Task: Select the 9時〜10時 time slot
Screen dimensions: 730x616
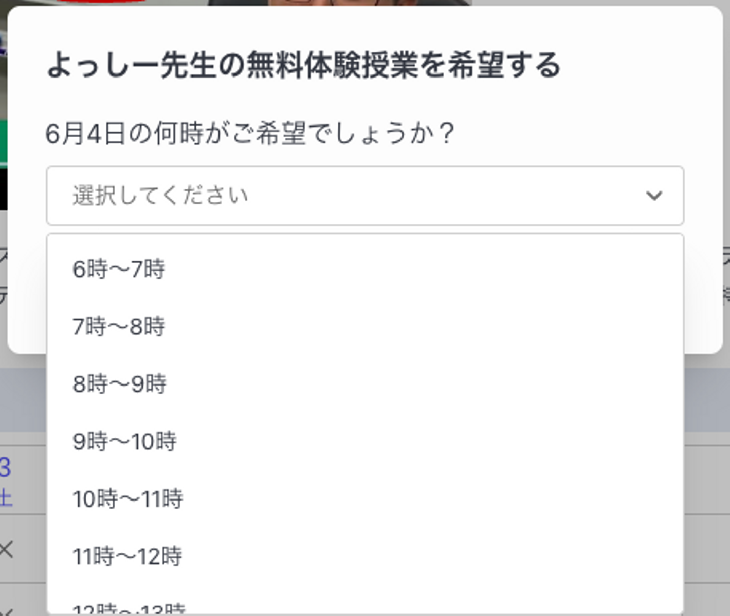Action: point(125,441)
